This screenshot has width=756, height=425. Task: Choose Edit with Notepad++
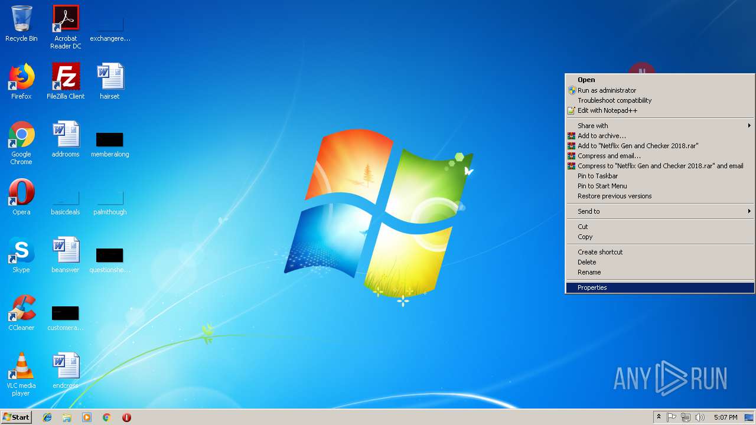660,110
